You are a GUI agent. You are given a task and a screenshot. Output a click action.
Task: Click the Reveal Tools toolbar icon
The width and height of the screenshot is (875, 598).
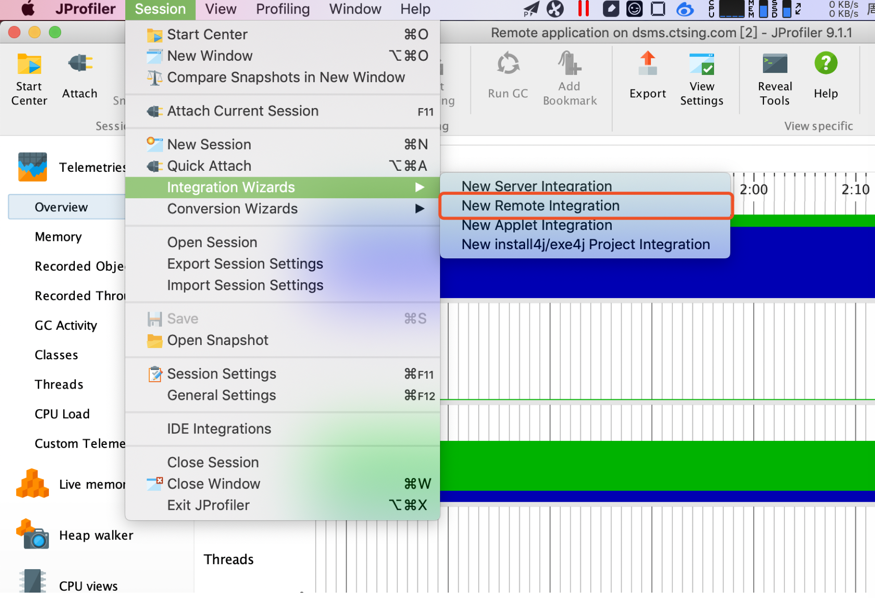775,64
